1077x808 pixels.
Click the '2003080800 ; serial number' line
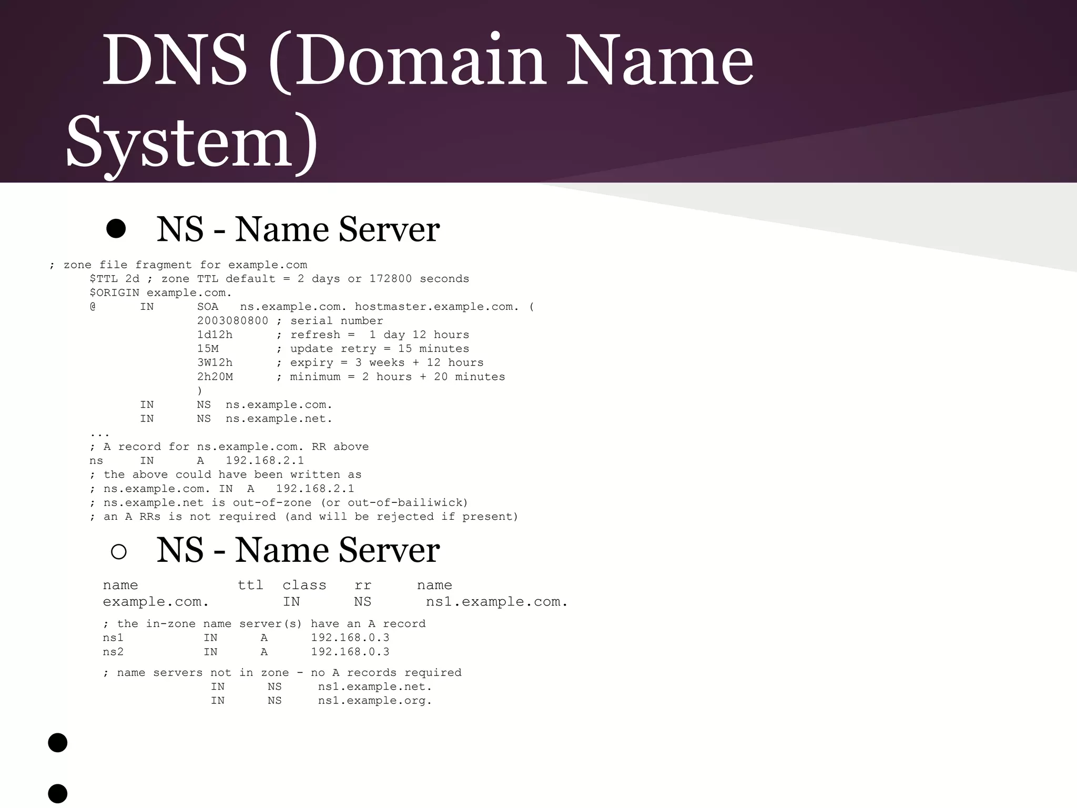coord(290,321)
